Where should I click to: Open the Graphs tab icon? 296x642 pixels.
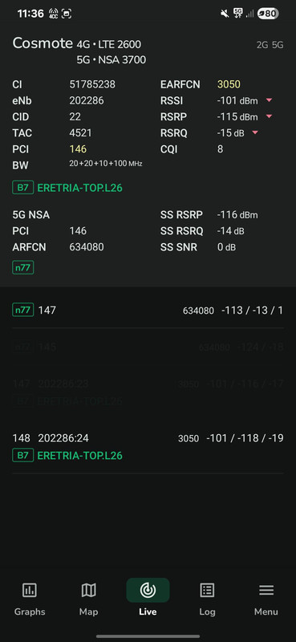[30, 590]
